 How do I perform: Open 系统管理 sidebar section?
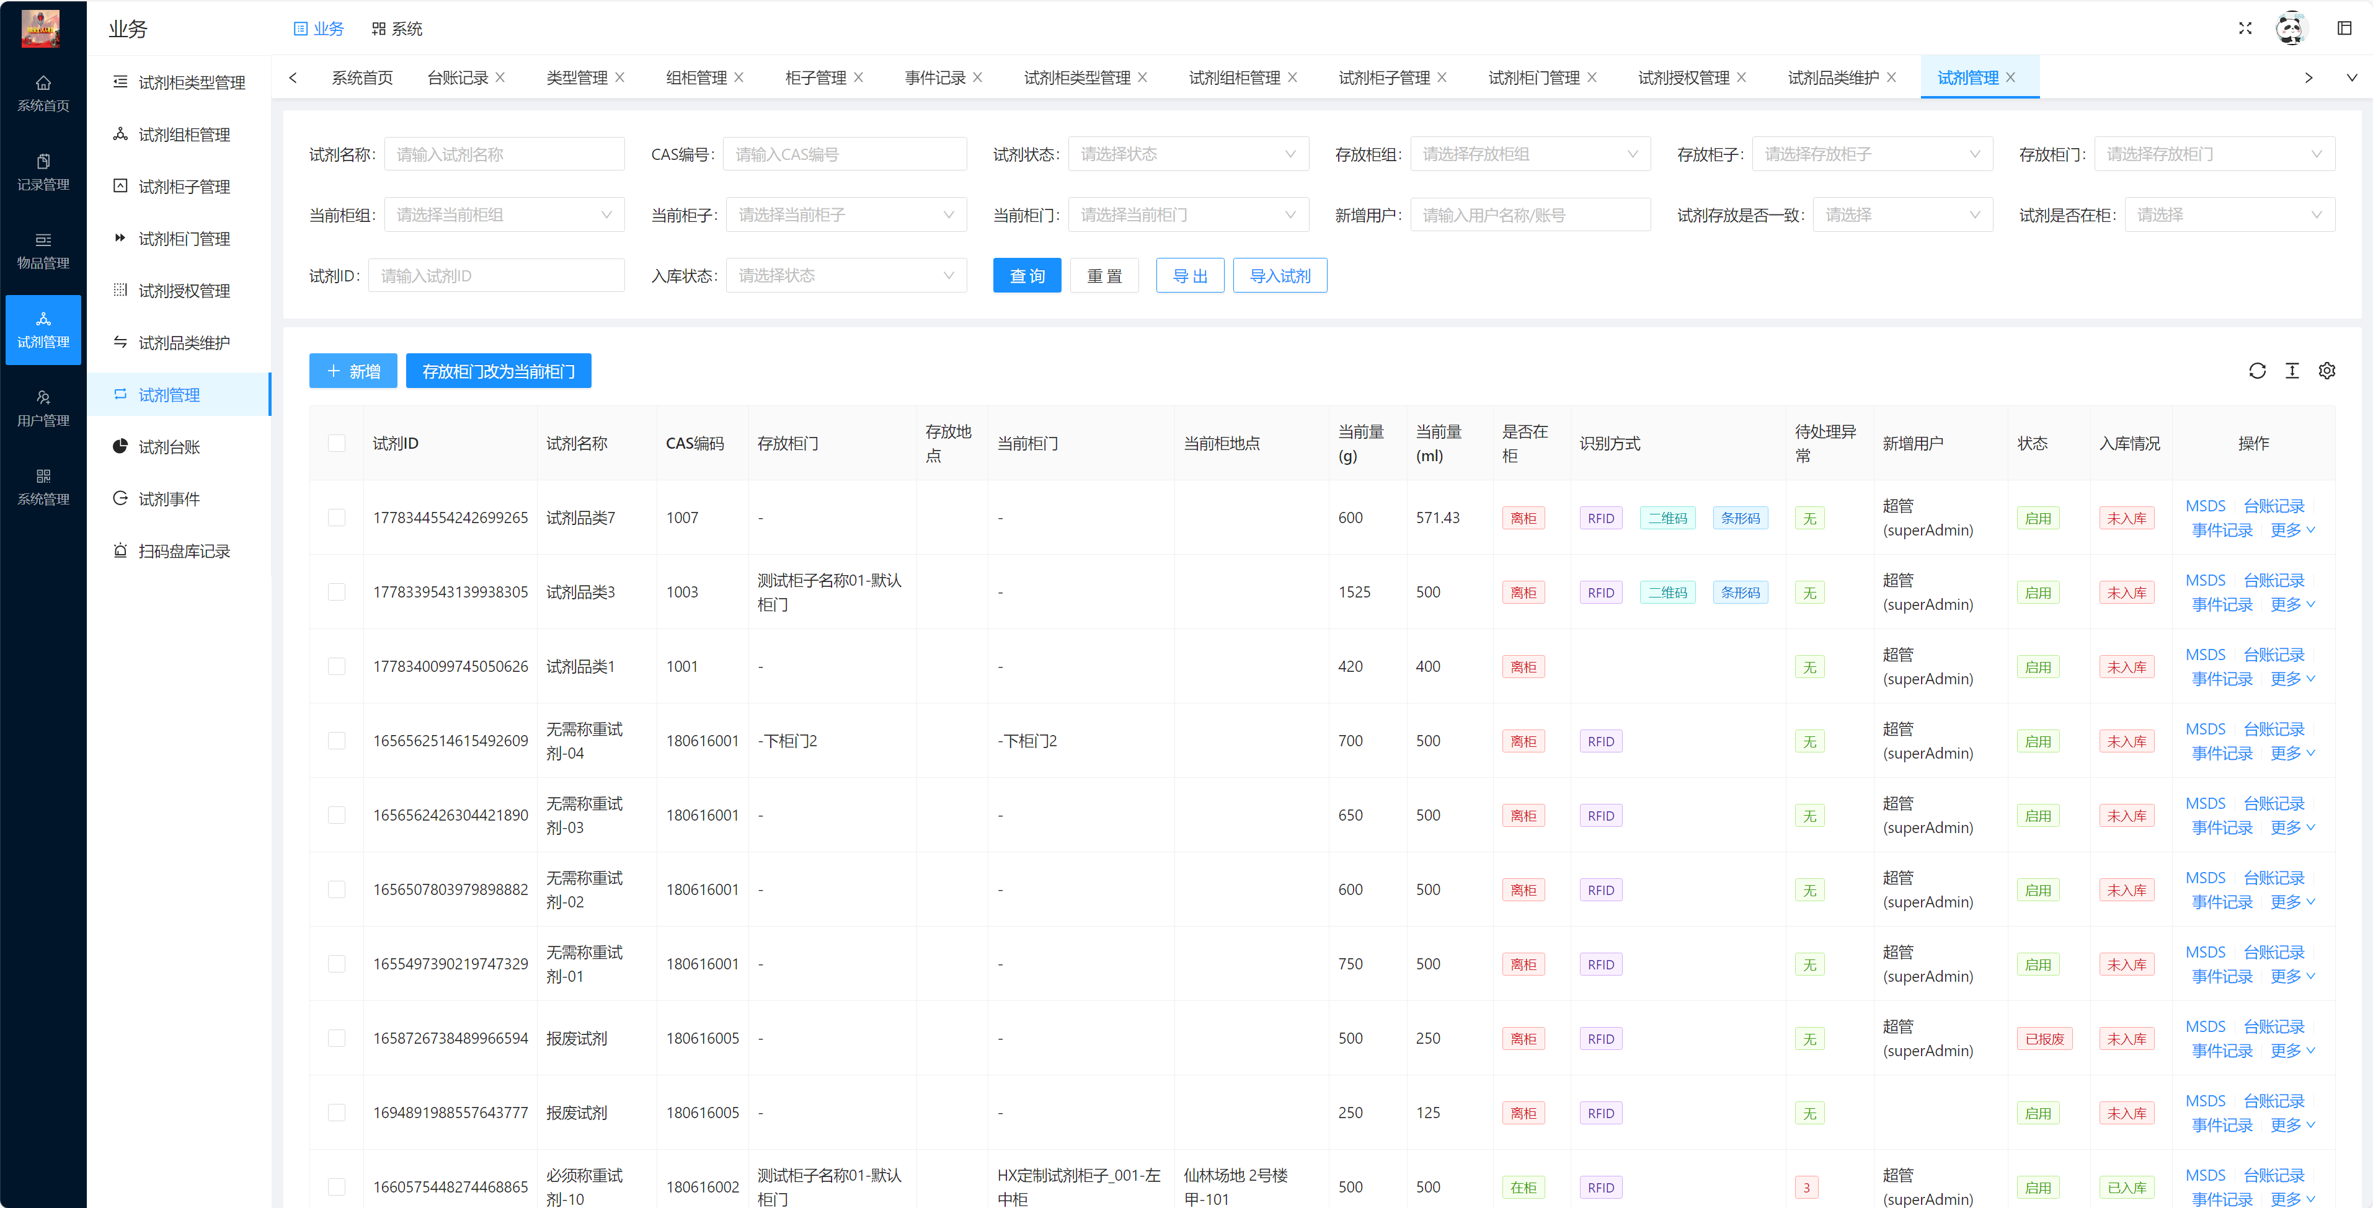point(43,487)
